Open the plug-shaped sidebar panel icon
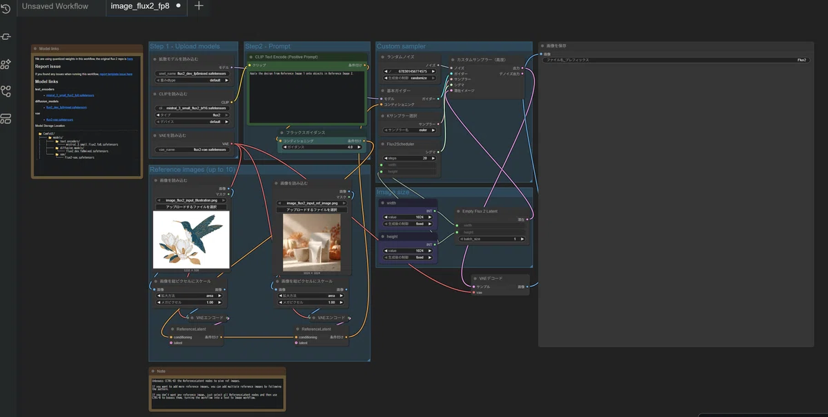The image size is (828, 417). [x=6, y=37]
